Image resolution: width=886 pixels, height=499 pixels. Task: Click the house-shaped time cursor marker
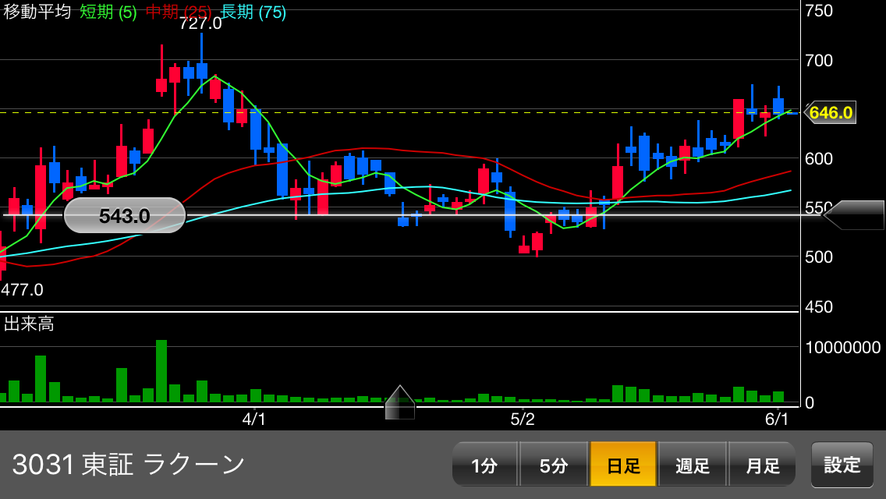[x=400, y=402]
